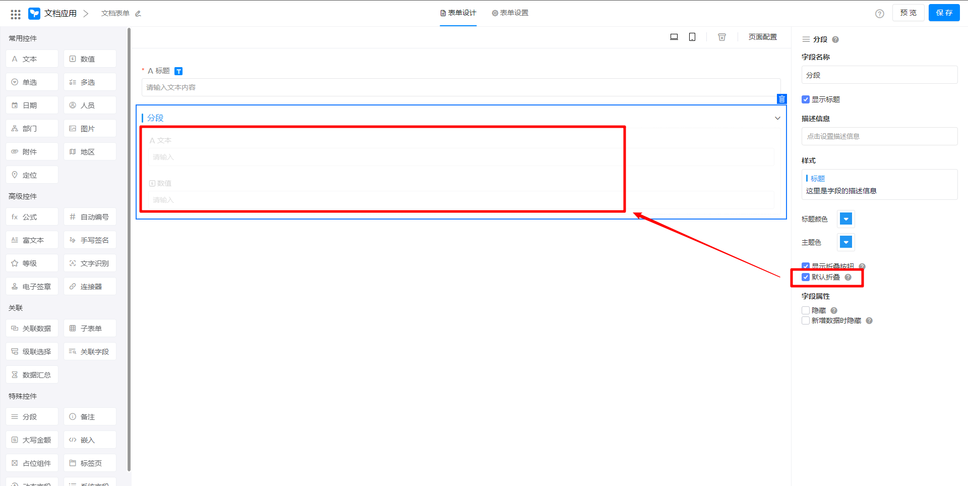Open the 标题颜色 color dropdown
Viewport: 968px width, 486px height.
846,219
